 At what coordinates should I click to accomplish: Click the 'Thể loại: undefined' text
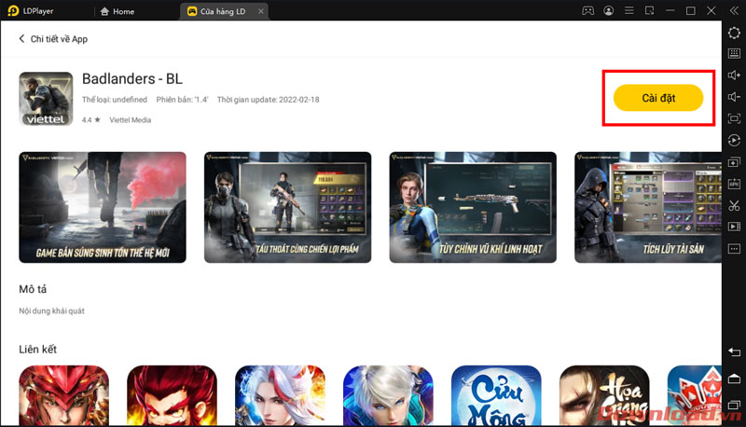point(114,100)
